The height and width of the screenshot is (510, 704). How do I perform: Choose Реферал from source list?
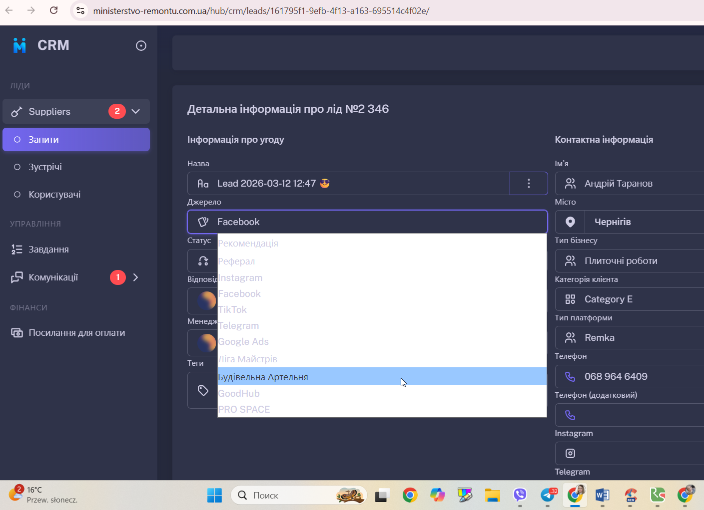(382, 261)
